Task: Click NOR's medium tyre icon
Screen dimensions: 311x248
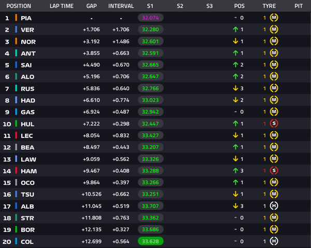Action: pos(274,42)
